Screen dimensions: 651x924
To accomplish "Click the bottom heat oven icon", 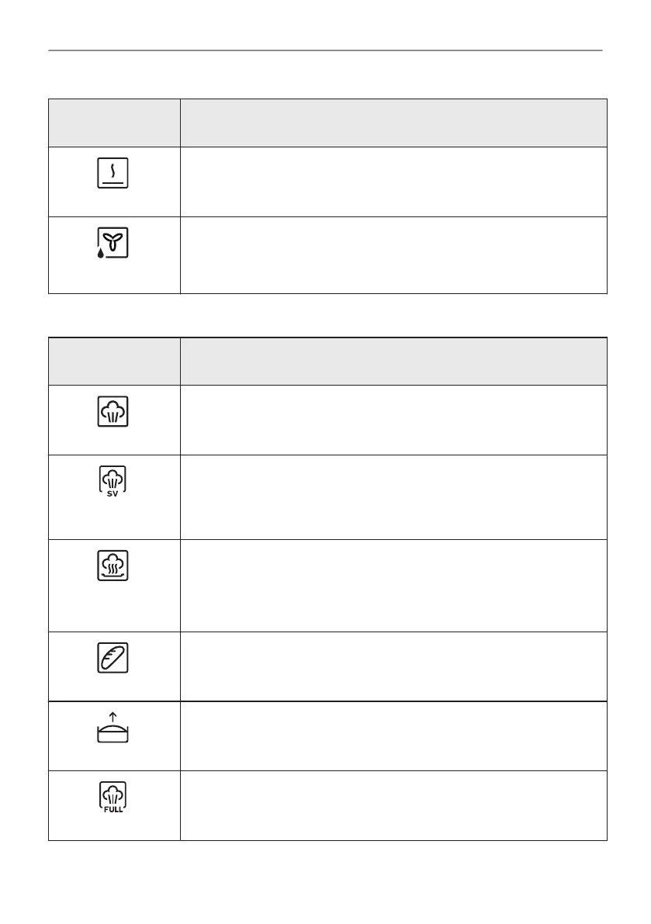I will coord(113,172).
